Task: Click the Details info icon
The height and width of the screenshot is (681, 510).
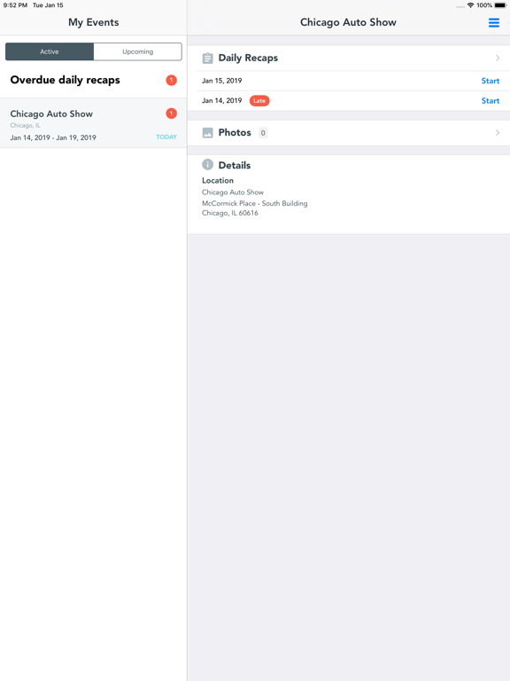Action: [208, 165]
